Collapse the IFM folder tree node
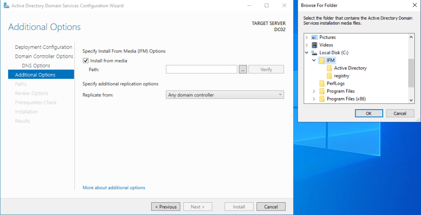421x215 pixels. point(314,60)
